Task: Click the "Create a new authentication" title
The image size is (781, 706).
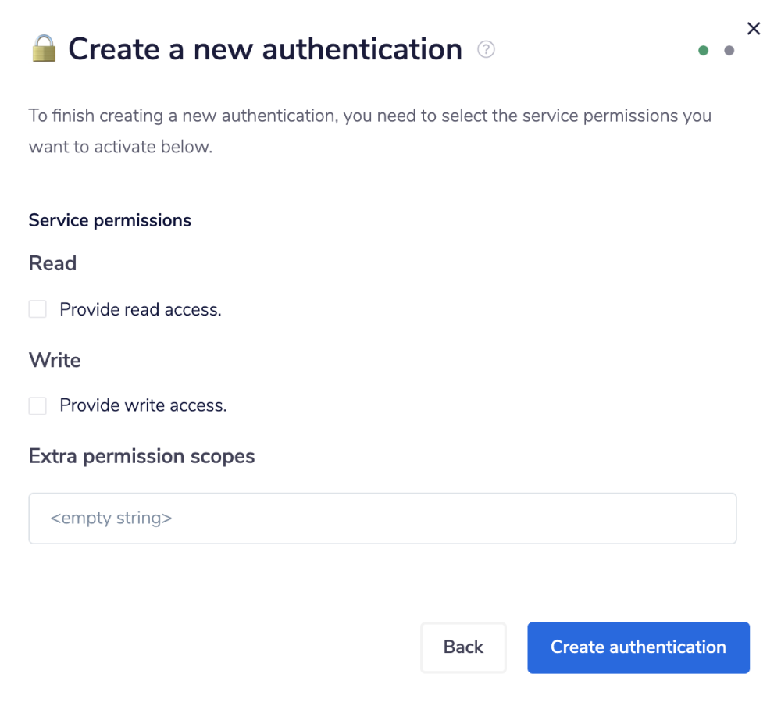Action: (265, 49)
